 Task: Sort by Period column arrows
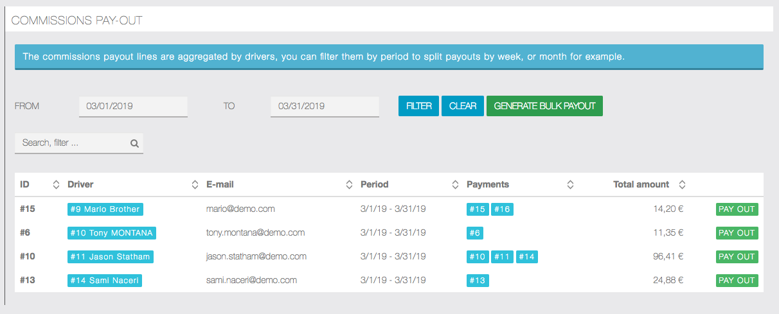pyautogui.click(x=455, y=185)
